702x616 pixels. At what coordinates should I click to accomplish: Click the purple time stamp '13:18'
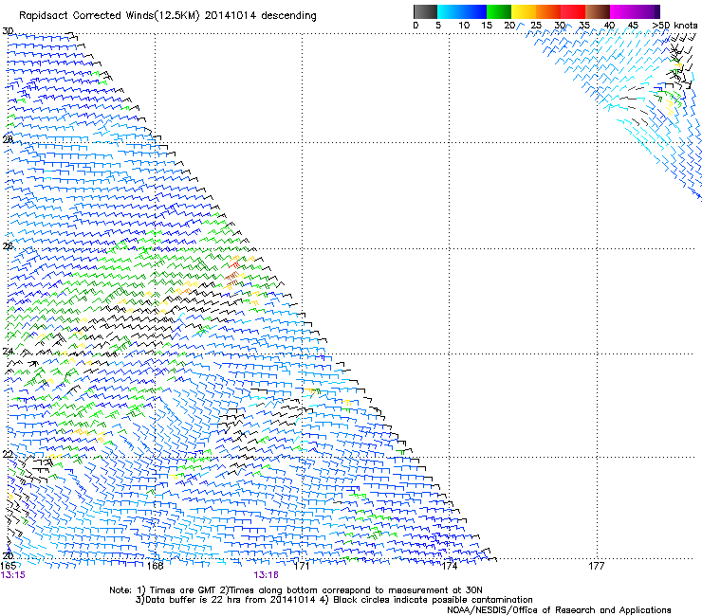click(266, 575)
